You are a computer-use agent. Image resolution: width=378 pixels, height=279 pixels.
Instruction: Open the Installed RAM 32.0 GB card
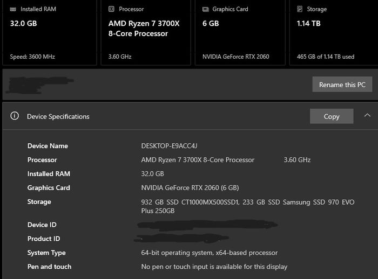pos(50,32)
